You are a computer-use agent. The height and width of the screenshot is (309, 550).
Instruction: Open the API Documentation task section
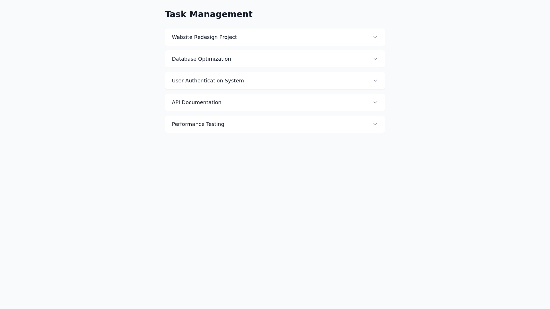(275, 102)
